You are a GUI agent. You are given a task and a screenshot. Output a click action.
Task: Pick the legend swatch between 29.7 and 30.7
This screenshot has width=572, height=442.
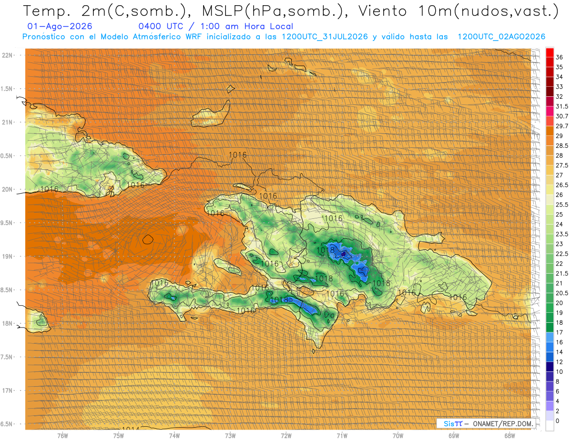tap(550, 122)
